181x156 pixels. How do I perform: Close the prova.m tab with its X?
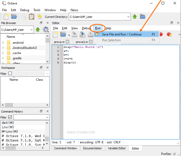pyautogui.click(x=67, y=42)
